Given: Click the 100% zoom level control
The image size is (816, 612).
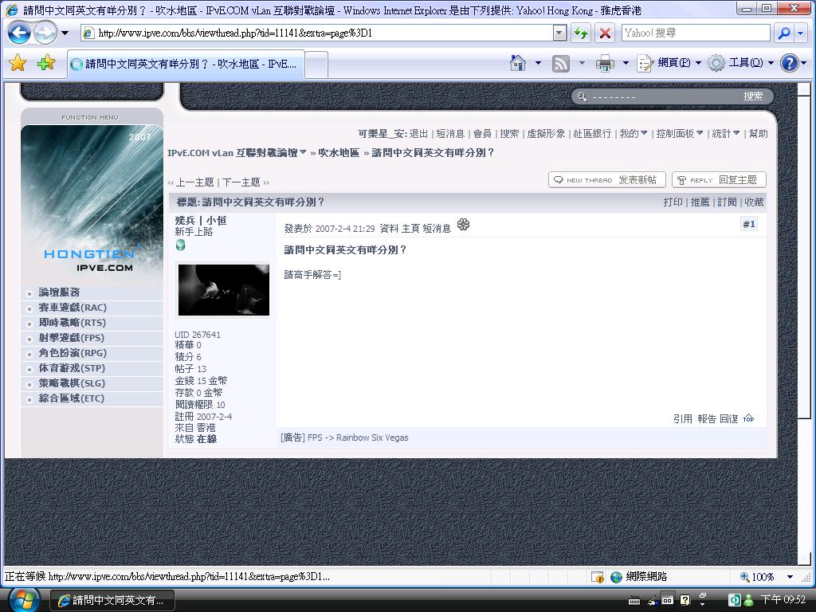Looking at the screenshot, I should pos(767,577).
